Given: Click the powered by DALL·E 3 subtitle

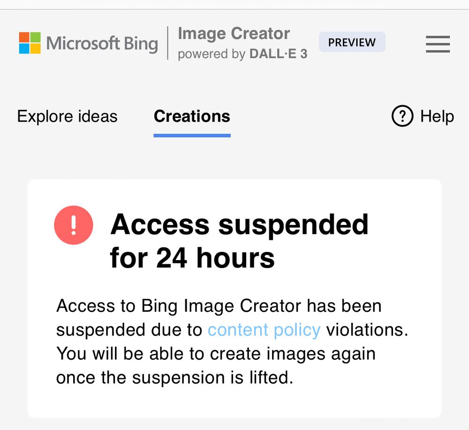Looking at the screenshot, I should (242, 54).
